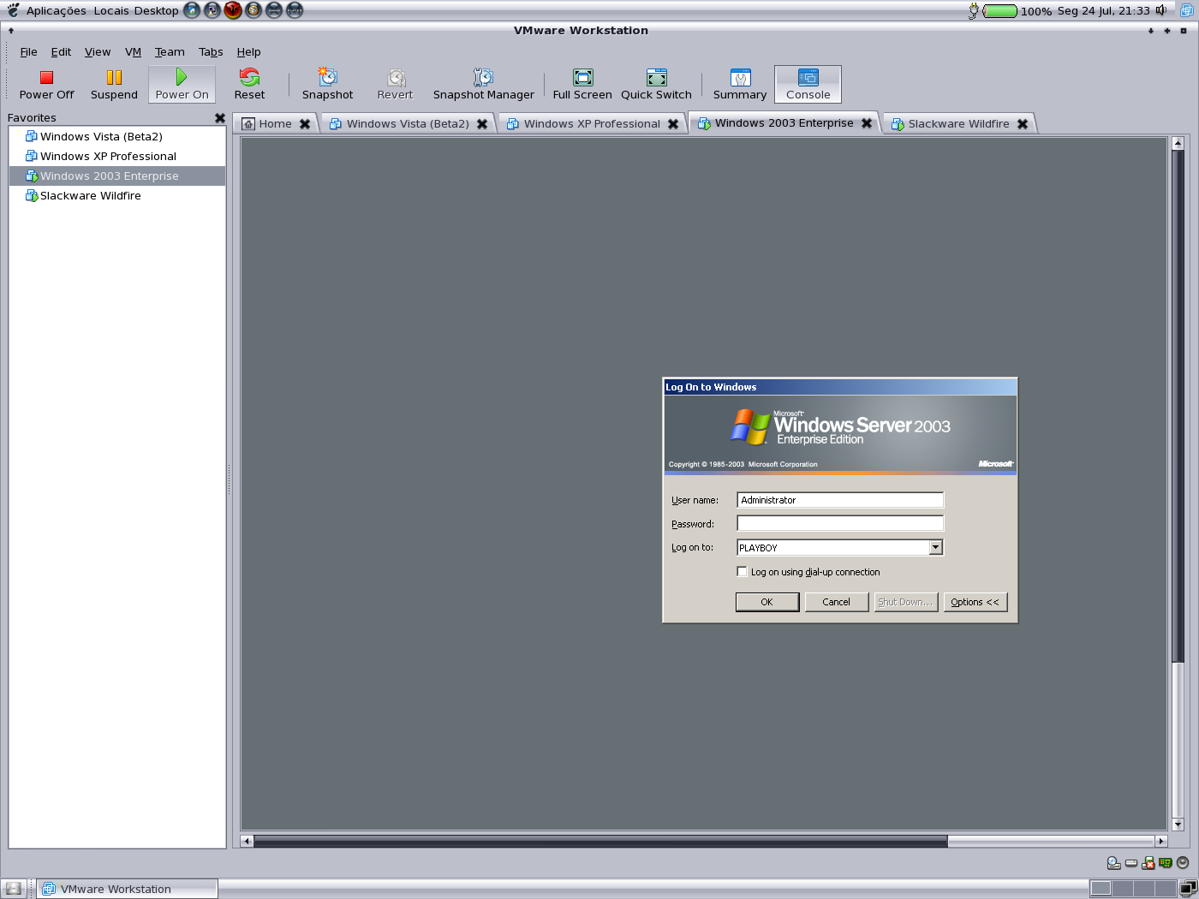The width and height of the screenshot is (1199, 899).
Task: Click the User name field
Action: [840, 500]
